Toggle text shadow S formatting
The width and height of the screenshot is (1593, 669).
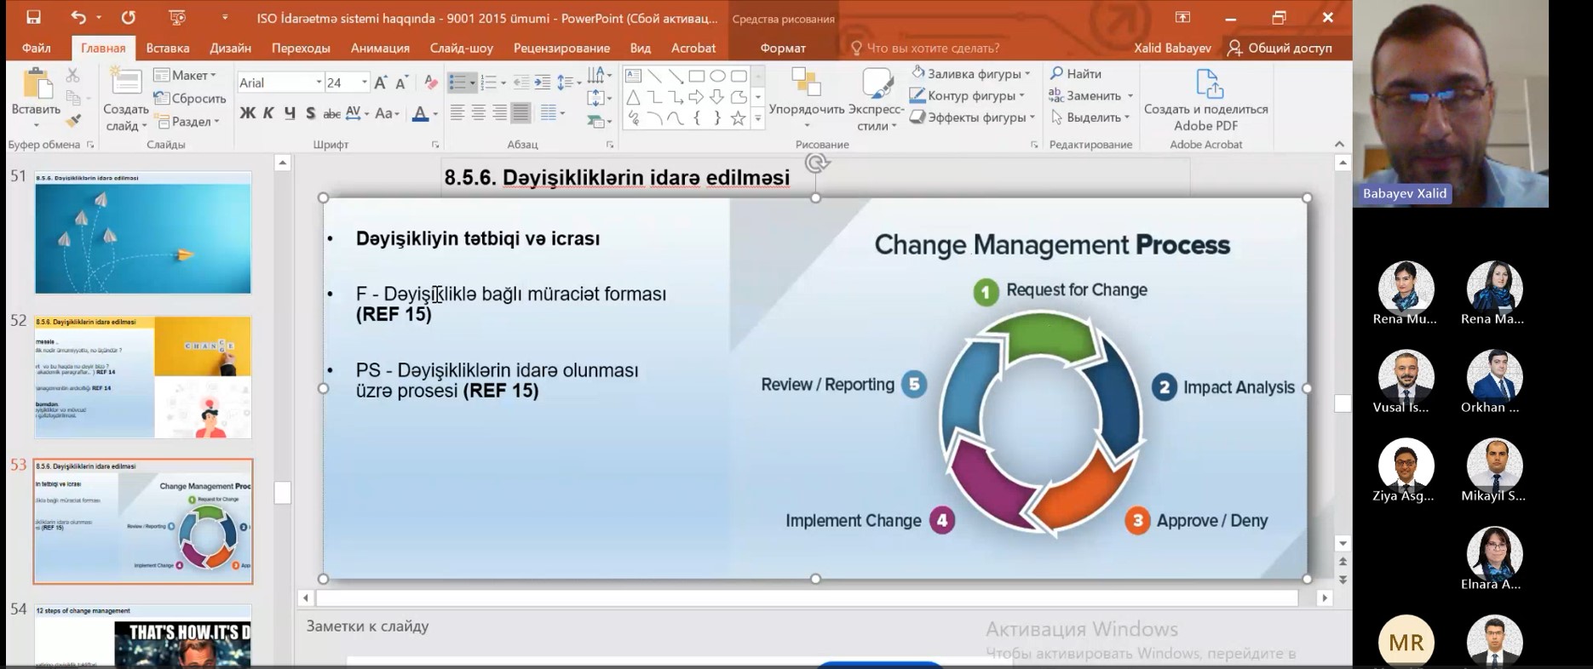(x=310, y=112)
